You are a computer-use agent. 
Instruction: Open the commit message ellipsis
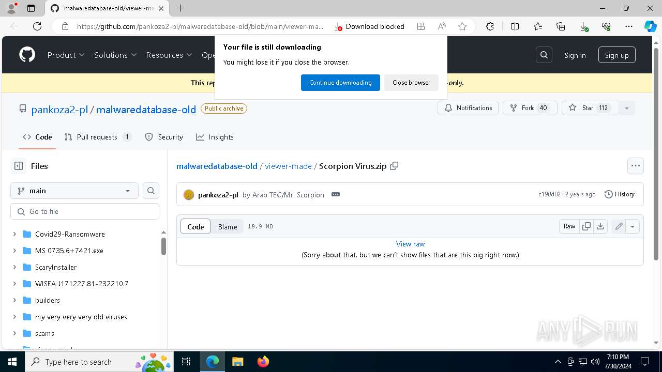point(336,194)
